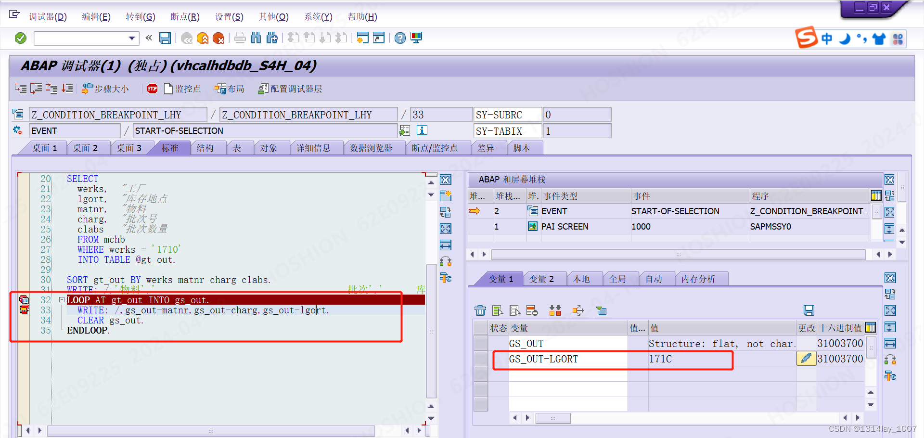Click the variable table horizontal scrollbar thumb
Viewport: 924px width, 438px height.
point(553,418)
